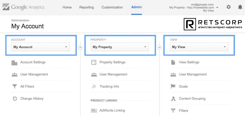Open AdWords Linking link
The height and width of the screenshot is (116, 245).
point(112,110)
